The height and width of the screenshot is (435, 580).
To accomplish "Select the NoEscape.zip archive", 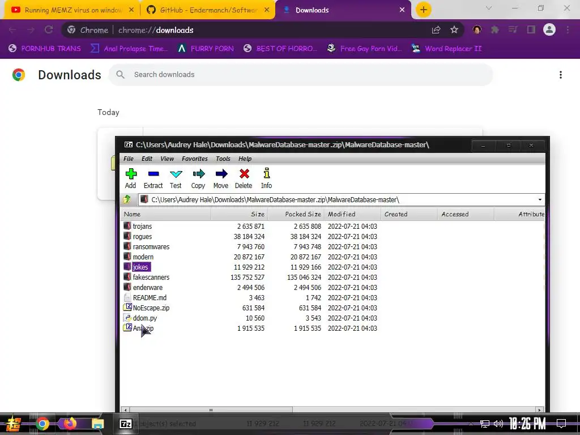I will tap(151, 308).
